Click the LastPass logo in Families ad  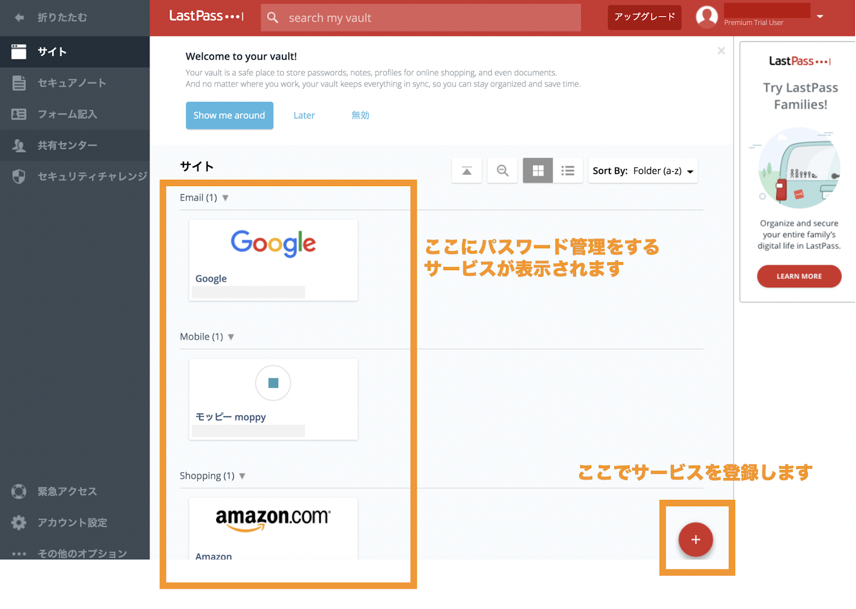pos(800,61)
